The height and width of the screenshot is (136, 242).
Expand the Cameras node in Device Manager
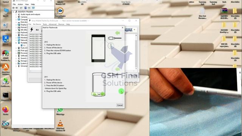click(16, 17)
